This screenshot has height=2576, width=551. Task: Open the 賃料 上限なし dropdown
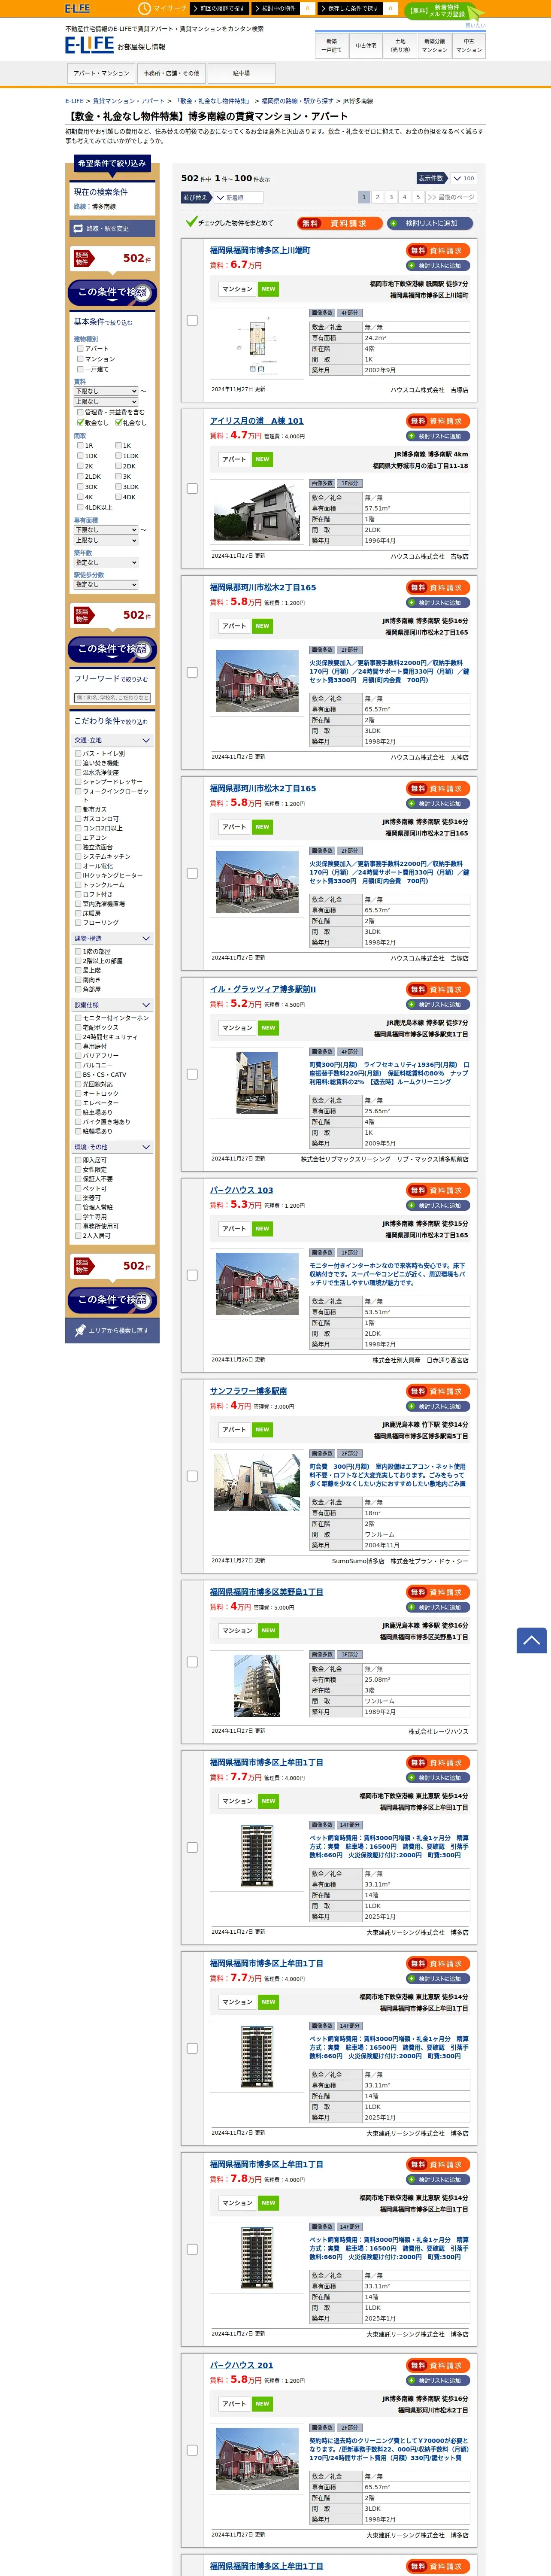pos(106,402)
